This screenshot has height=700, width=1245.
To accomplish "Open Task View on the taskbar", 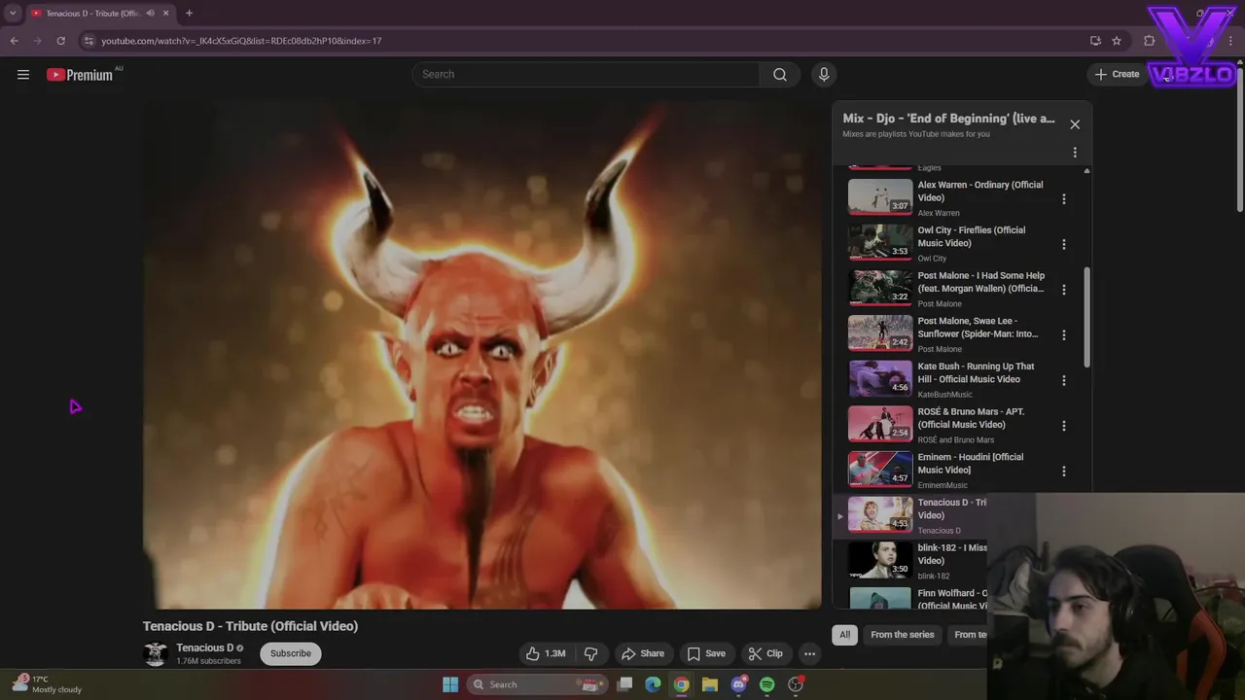I will (x=625, y=684).
